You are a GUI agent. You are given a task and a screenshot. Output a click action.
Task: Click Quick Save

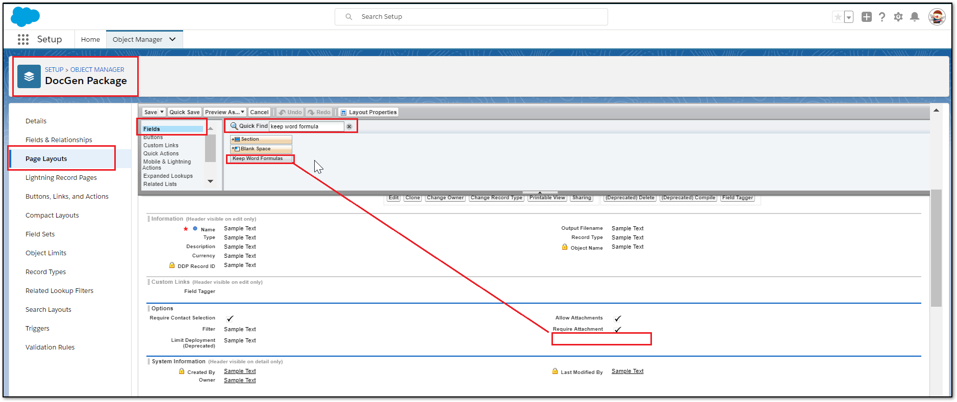tap(185, 112)
